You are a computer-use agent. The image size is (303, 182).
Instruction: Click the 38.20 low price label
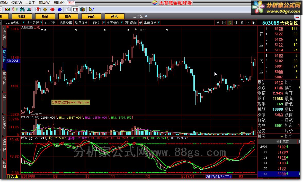tap(39, 114)
